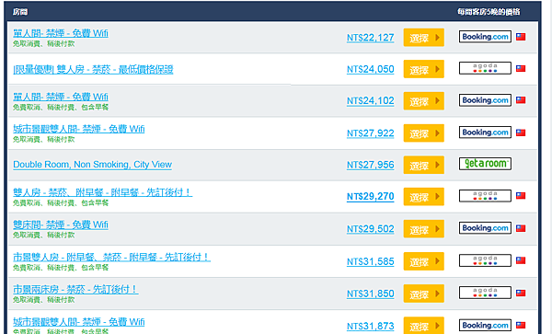Image resolution: width=552 pixels, height=334 pixels.
Task: Click the getaroom logo for Double Room offer
Action: pos(485,164)
